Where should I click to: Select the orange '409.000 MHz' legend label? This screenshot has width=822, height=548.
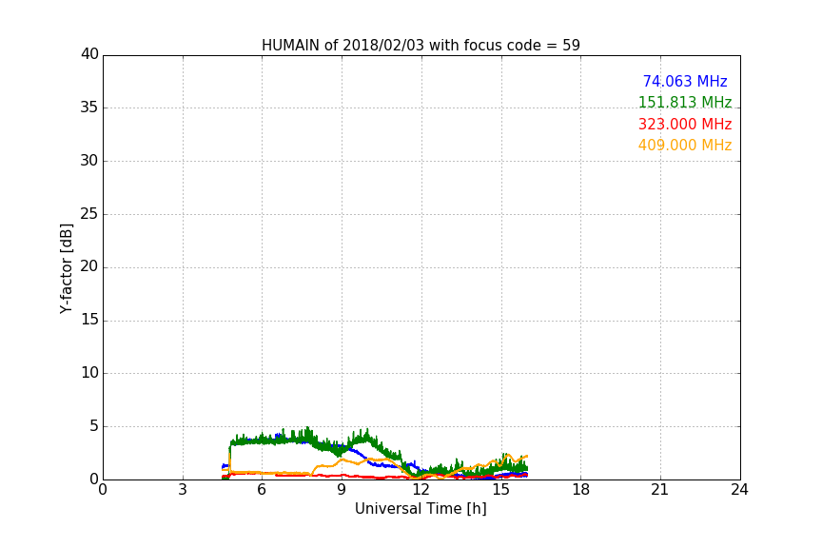point(685,146)
